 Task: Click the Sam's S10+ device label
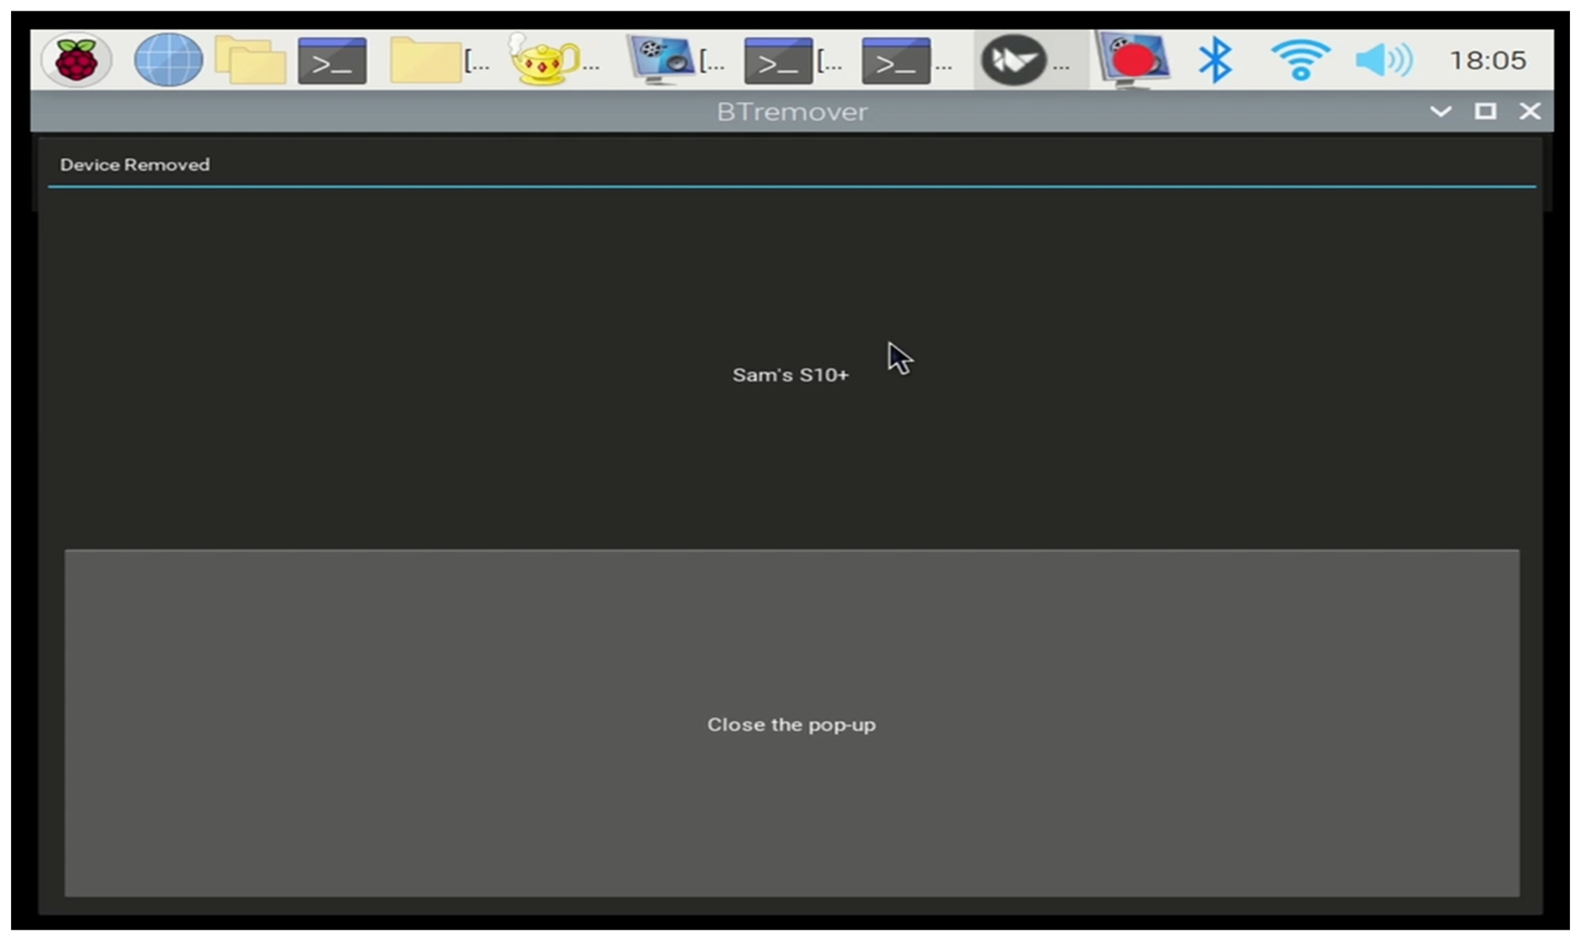click(x=790, y=375)
